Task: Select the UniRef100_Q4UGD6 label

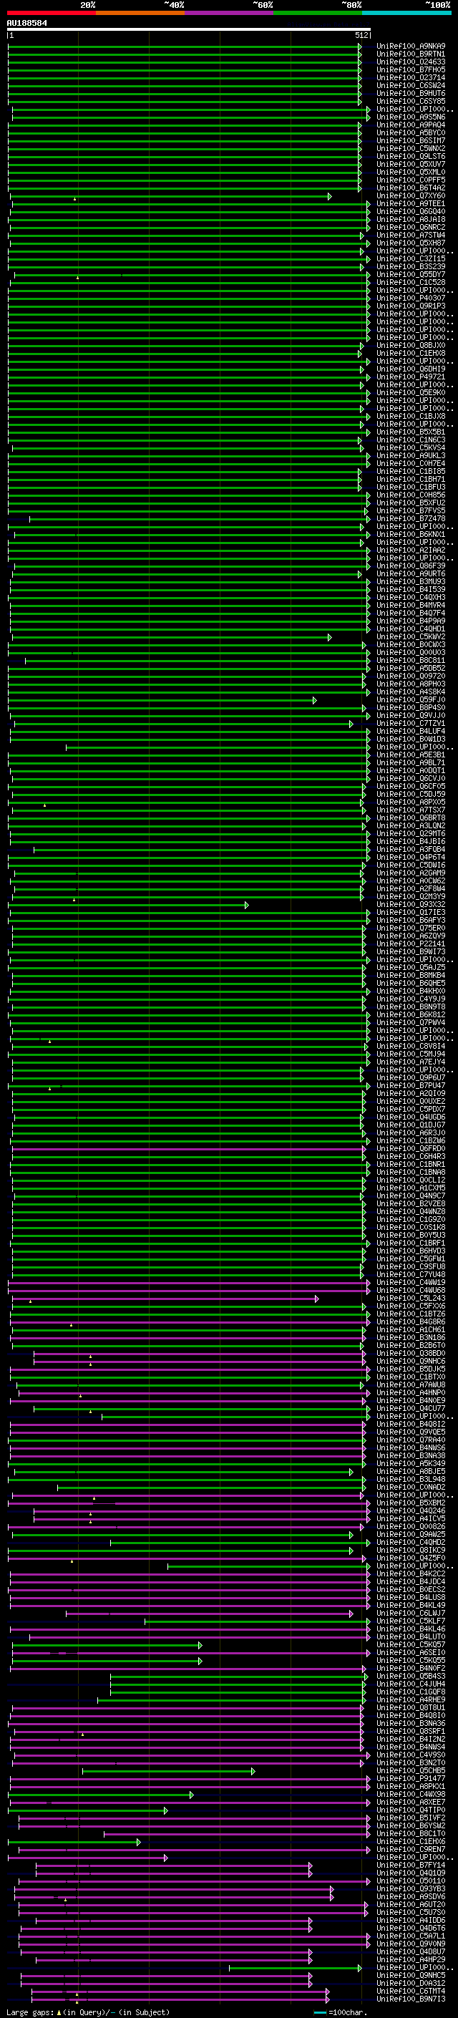Action: (x=410, y=1116)
